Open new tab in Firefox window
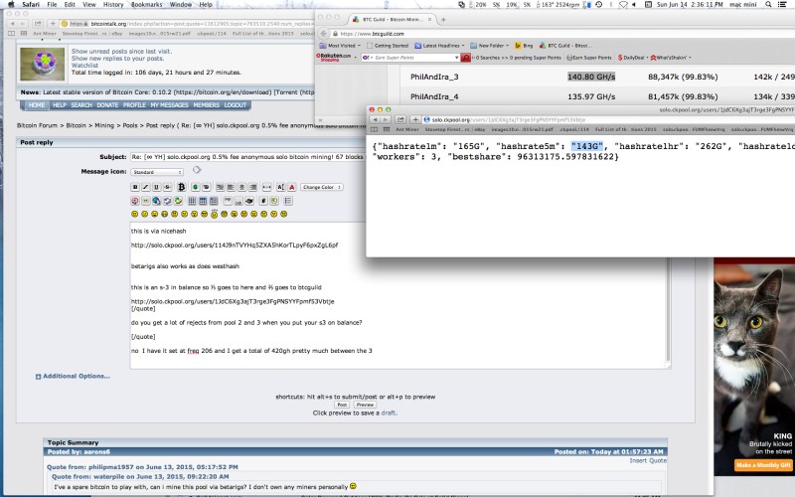 pyautogui.click(x=443, y=19)
